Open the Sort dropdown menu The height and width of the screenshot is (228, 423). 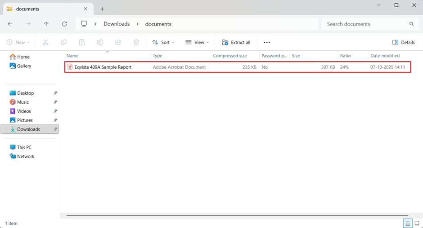point(163,42)
